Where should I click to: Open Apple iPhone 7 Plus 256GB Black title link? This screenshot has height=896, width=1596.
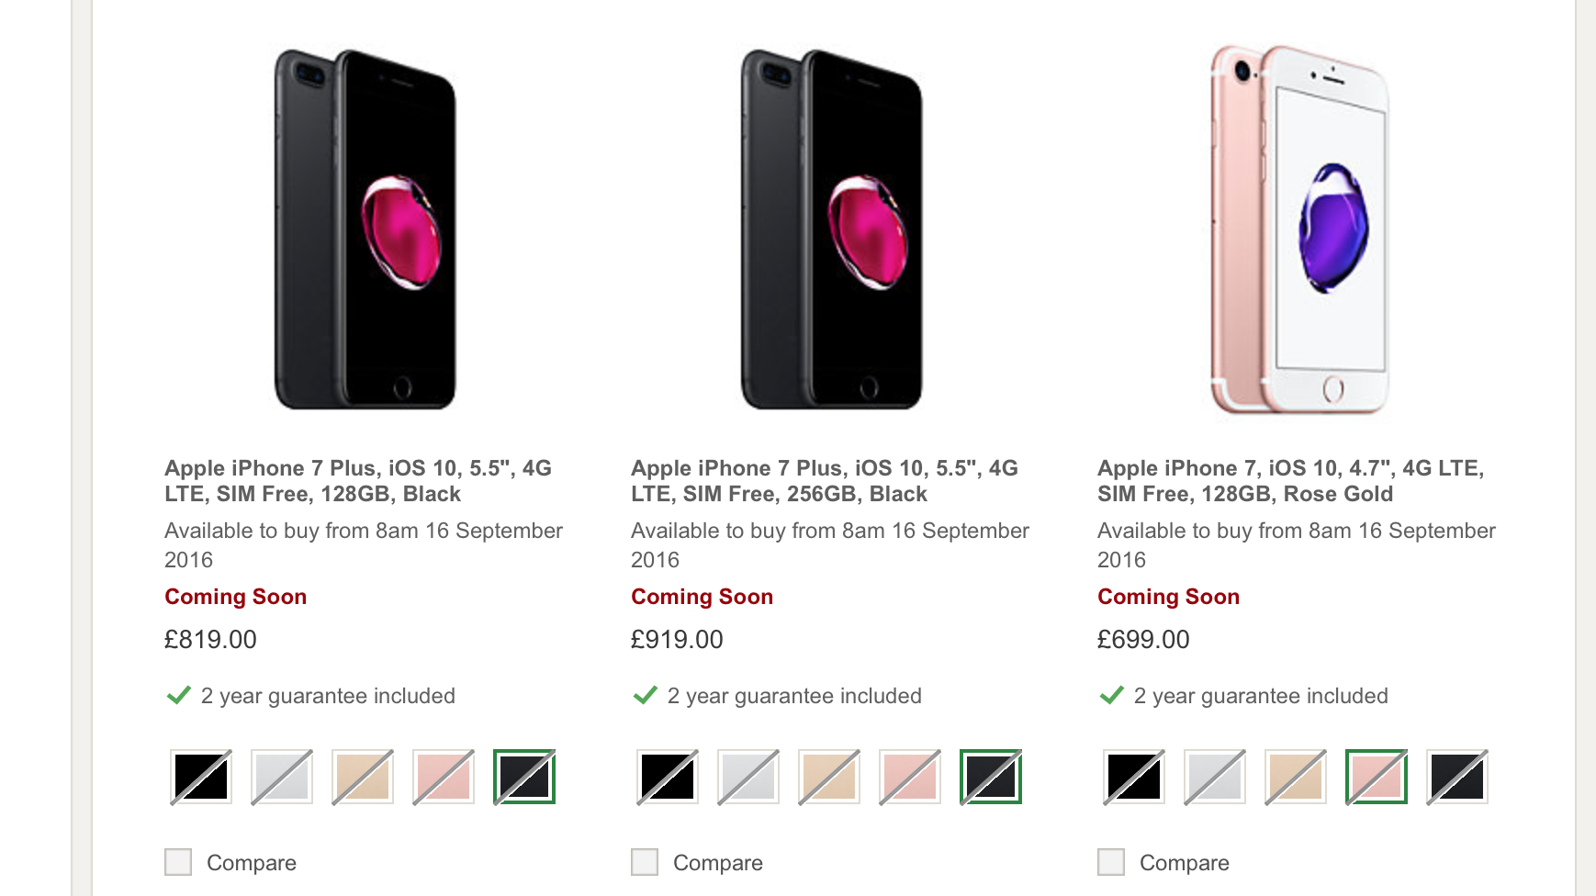825,481
